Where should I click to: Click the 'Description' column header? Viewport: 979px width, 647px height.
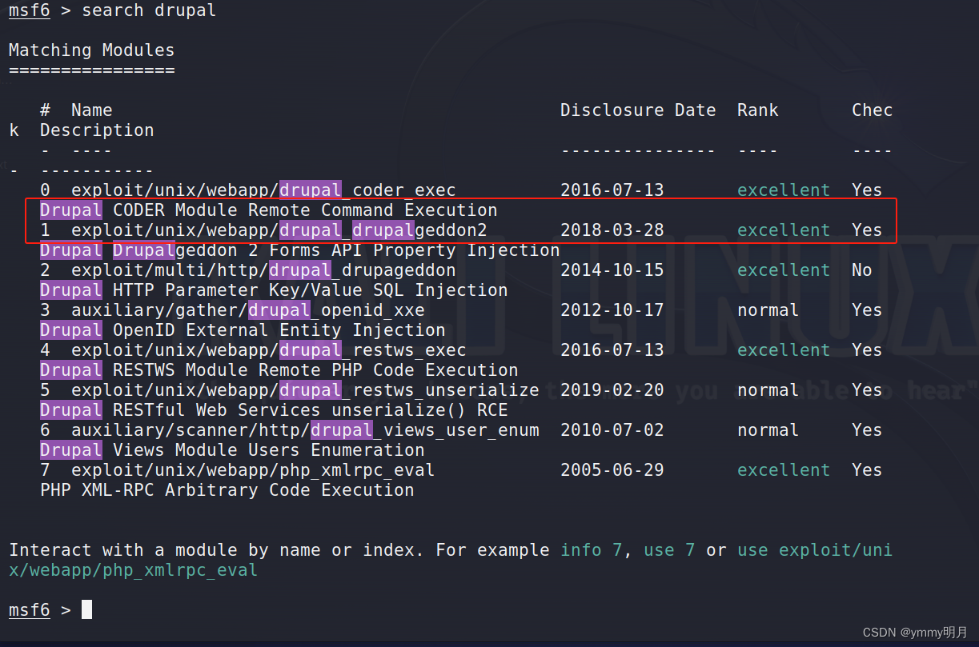point(97,130)
